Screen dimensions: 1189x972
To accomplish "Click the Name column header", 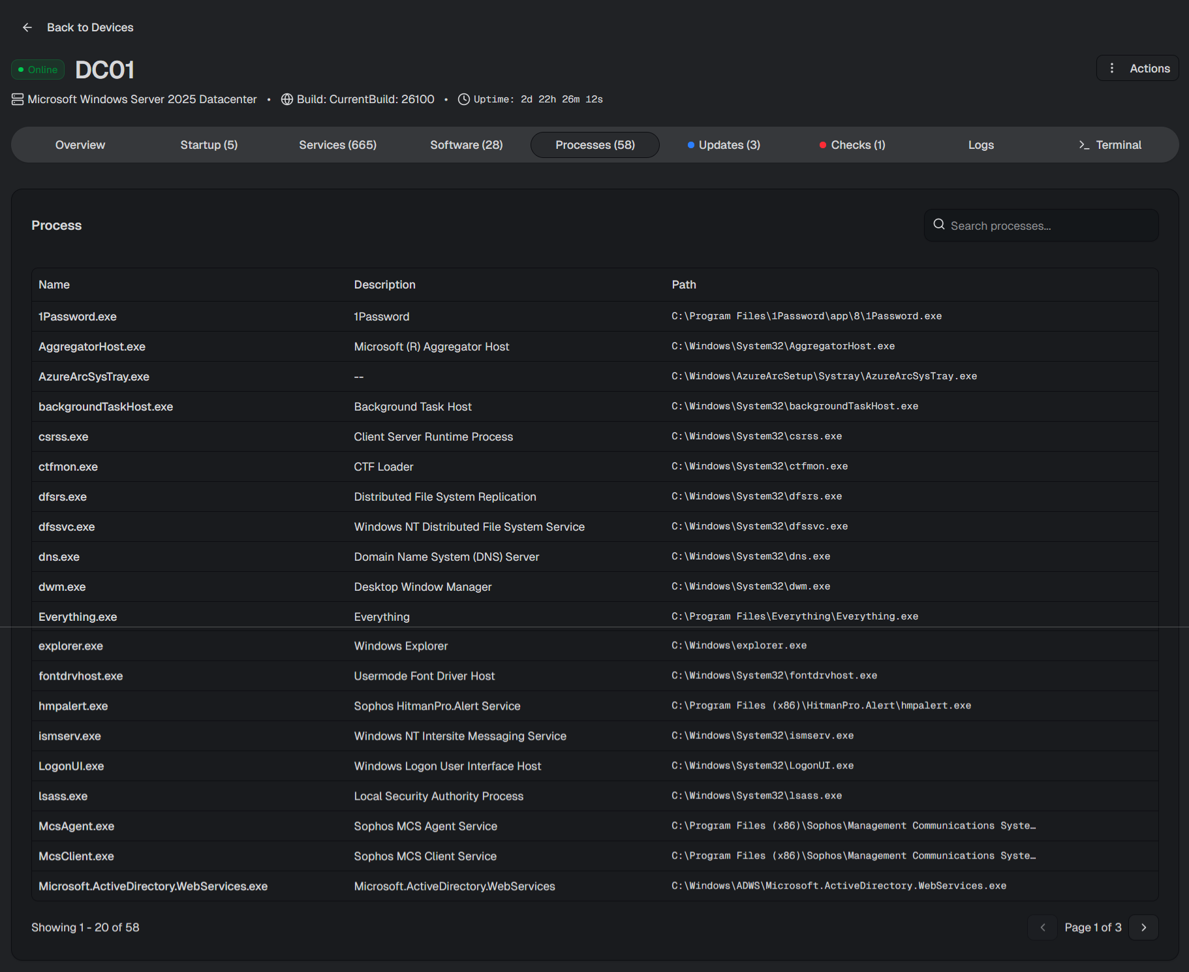I will [54, 285].
